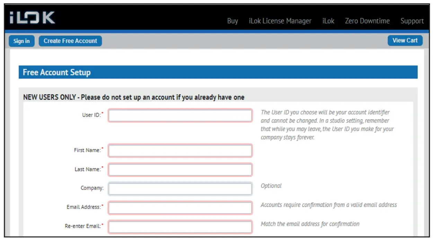
Task: Focus the First Name input field
Action: (x=180, y=151)
